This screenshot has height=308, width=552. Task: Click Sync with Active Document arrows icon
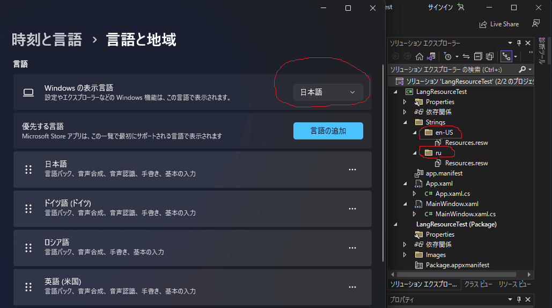click(466, 56)
